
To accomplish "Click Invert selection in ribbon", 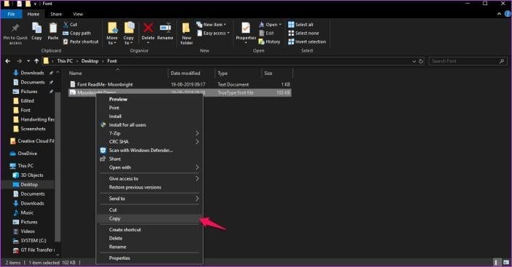I will pos(307,41).
